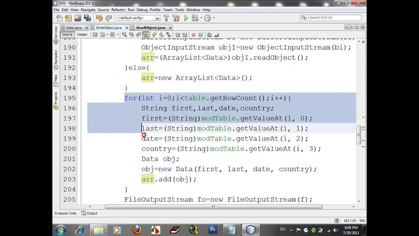Switch to the Data.java tab

click(74, 28)
